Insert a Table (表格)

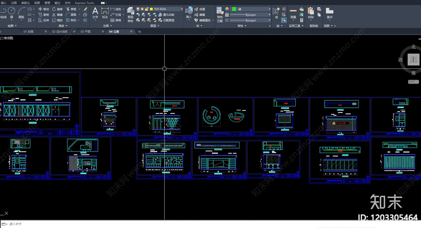(x=116, y=20)
